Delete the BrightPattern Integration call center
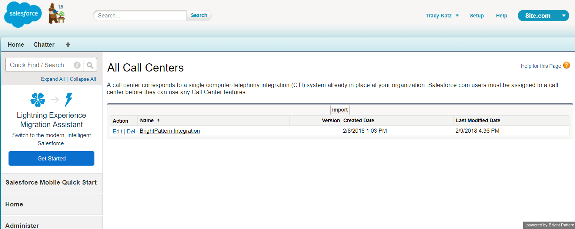Viewport: 575px width, 229px height. click(131, 132)
